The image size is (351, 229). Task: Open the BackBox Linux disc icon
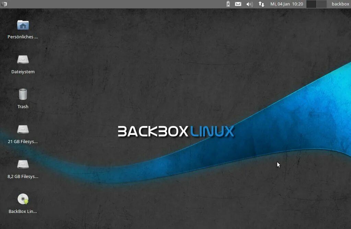click(23, 199)
